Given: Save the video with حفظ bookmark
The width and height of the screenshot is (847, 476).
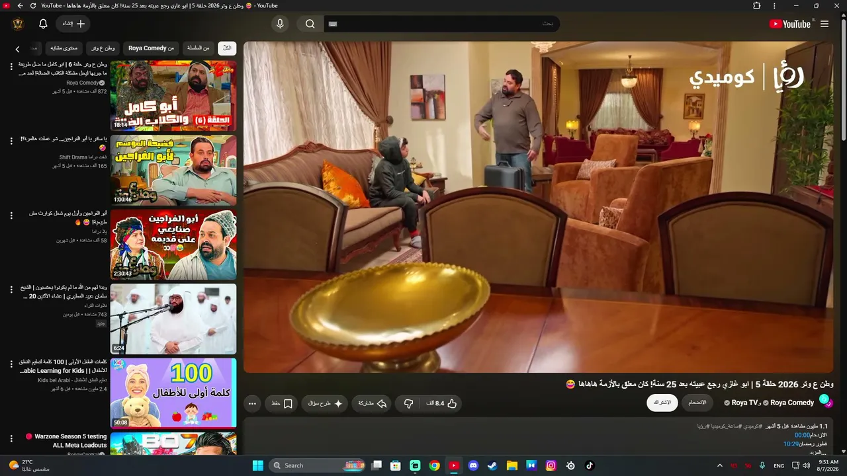Looking at the screenshot, I should click(x=282, y=403).
